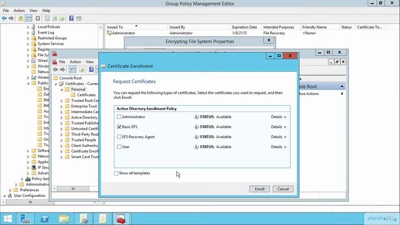Click the red toolbox MMC taskbar icon
Screen dimensions: 400x225
(121, 219)
